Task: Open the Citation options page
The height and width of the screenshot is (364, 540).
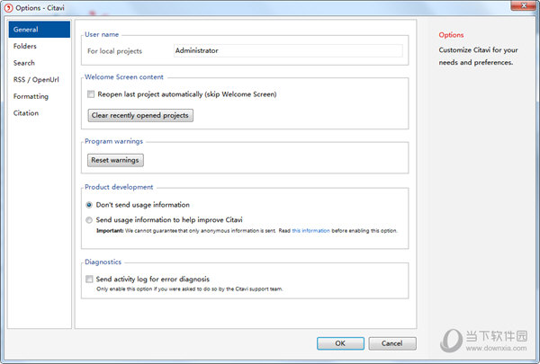Action: click(x=26, y=113)
